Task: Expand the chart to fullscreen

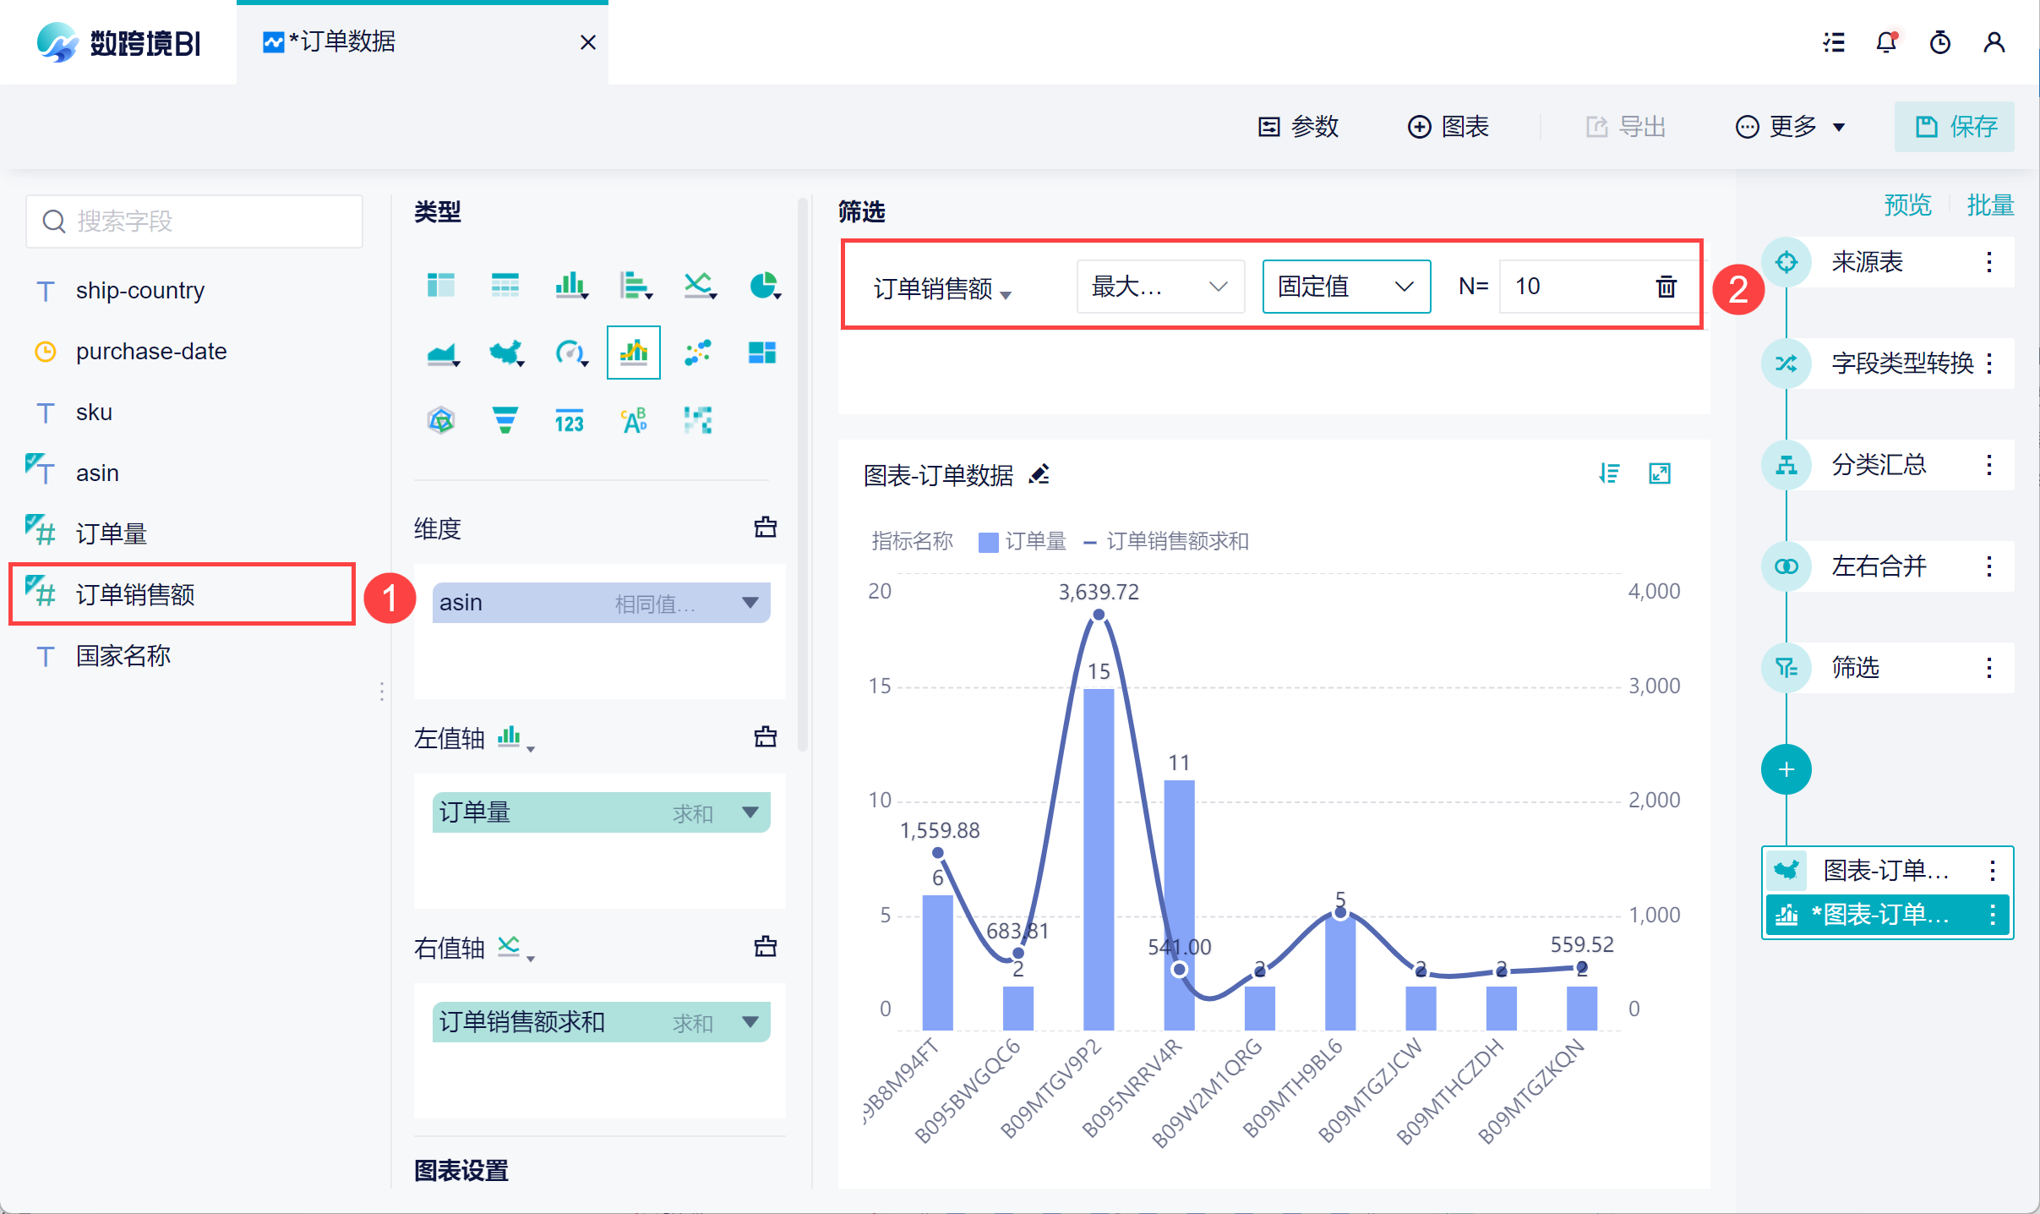Action: coord(1660,474)
